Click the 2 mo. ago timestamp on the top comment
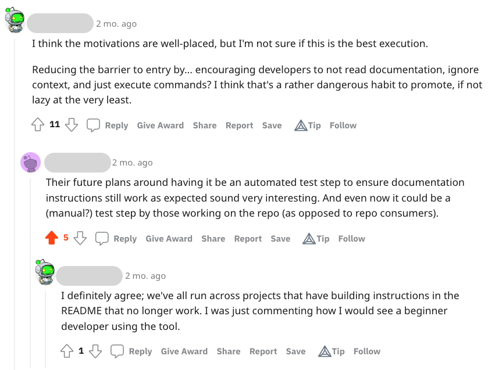The width and height of the screenshot is (495, 370). click(115, 24)
